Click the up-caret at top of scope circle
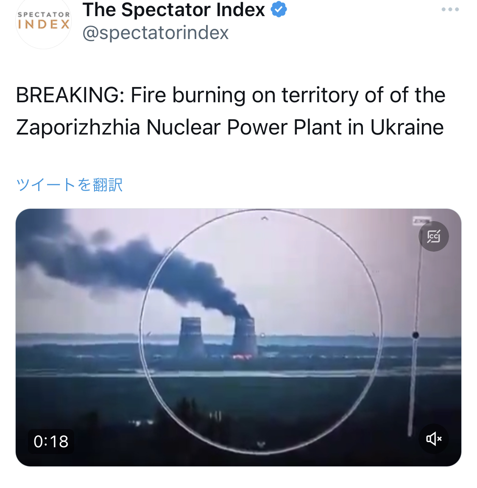The width and height of the screenshot is (477, 488). [x=264, y=219]
